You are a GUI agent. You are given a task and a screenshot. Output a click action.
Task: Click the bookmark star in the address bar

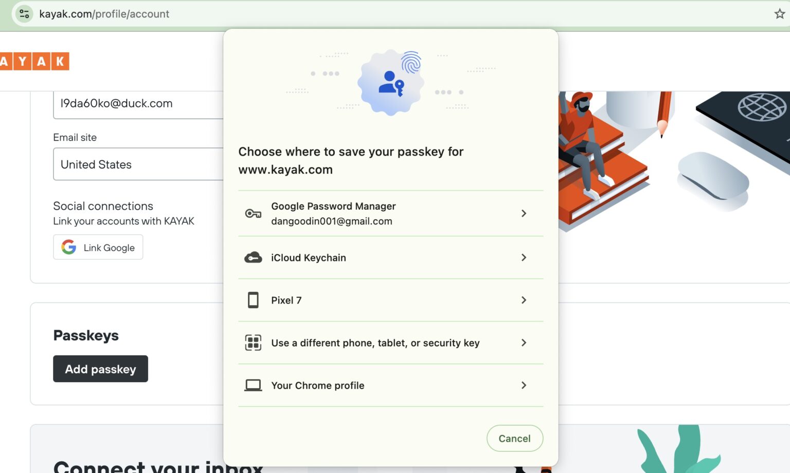click(780, 13)
